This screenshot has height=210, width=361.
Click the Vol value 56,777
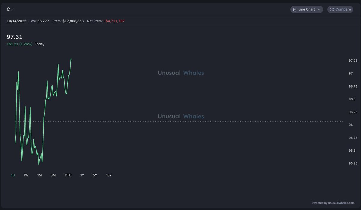(x=43, y=21)
